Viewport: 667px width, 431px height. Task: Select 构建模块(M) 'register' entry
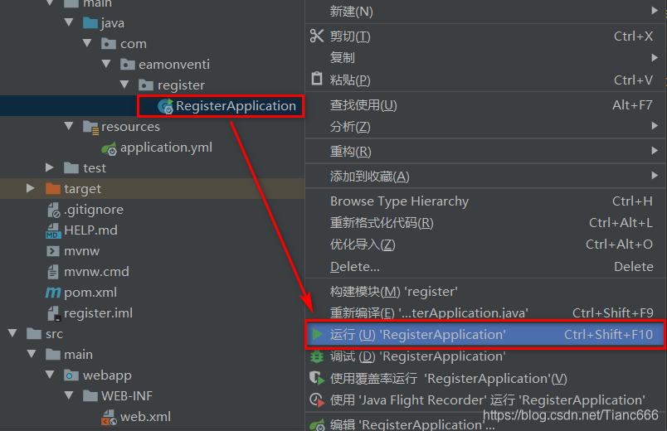coord(485,291)
